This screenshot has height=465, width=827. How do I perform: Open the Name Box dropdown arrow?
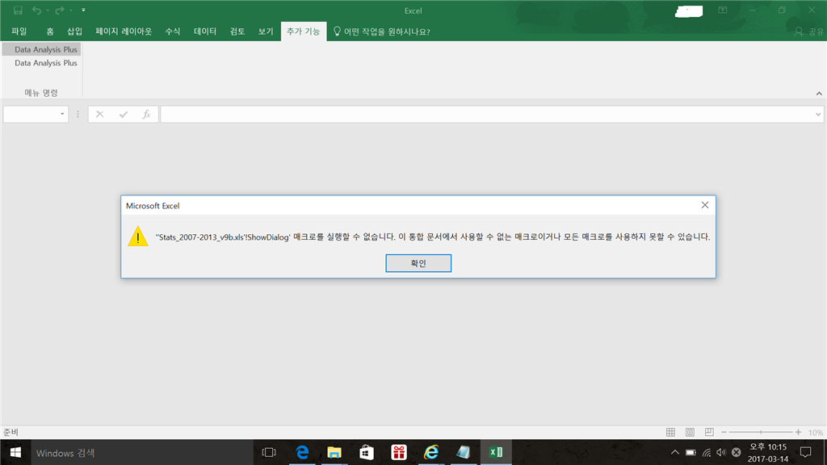pyautogui.click(x=62, y=114)
